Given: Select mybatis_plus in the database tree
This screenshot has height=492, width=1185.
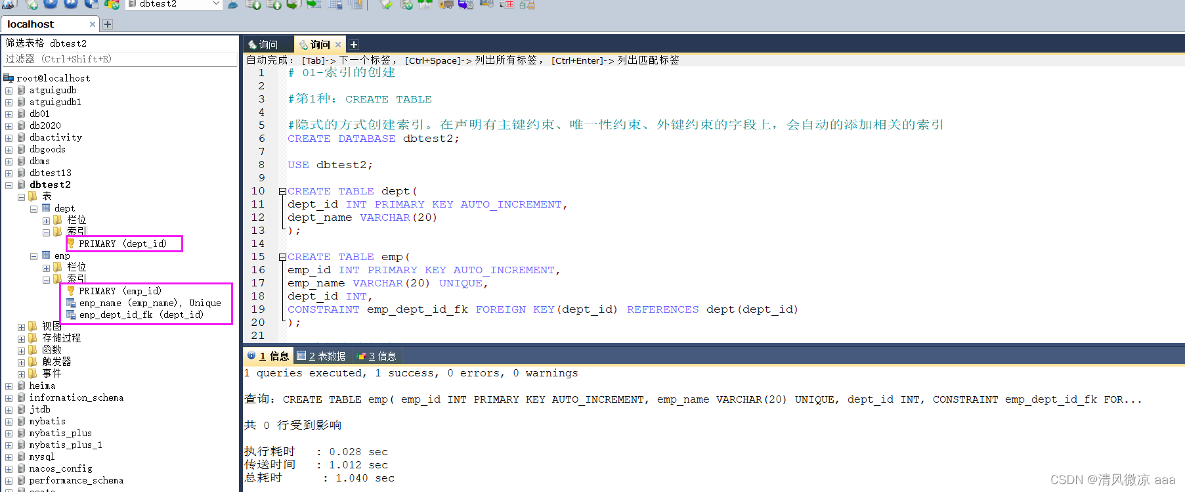Looking at the screenshot, I should (60, 433).
